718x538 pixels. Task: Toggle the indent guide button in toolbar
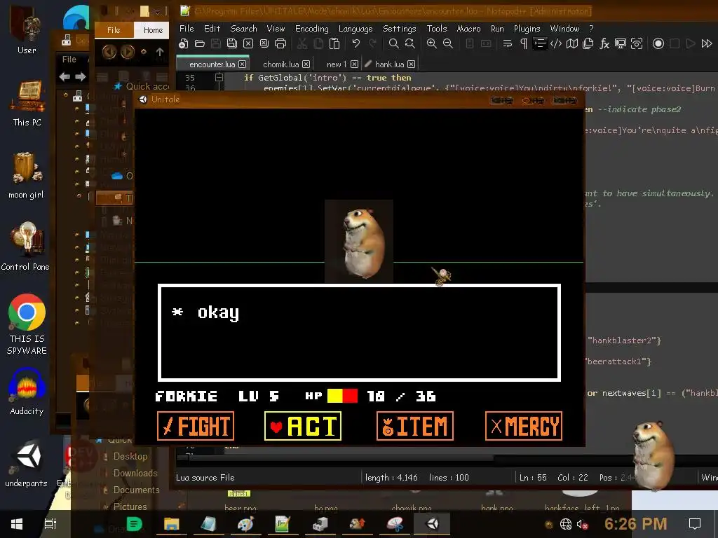click(x=540, y=43)
